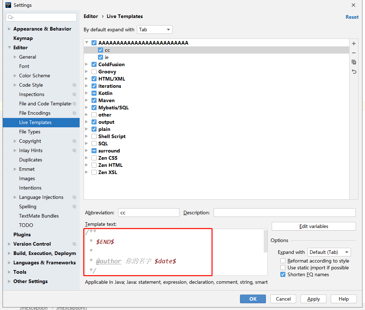This screenshot has height=310, width=365.
Task: Expand the ColdFusion template group
Action: coord(86,64)
